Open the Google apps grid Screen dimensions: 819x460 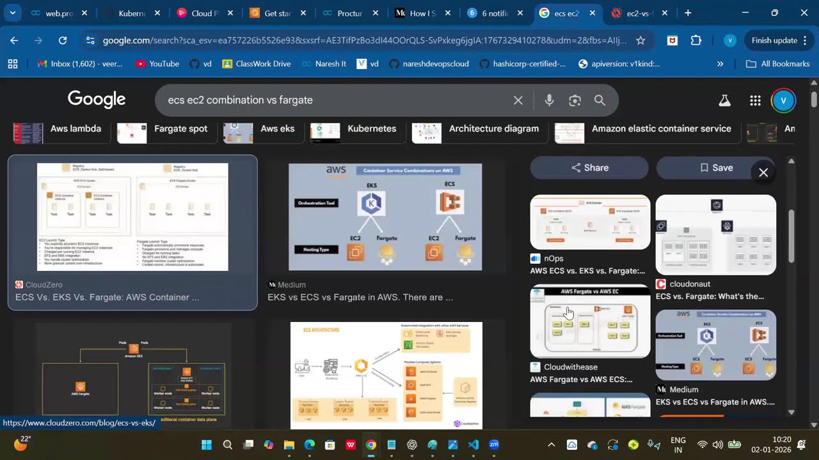[x=755, y=100]
